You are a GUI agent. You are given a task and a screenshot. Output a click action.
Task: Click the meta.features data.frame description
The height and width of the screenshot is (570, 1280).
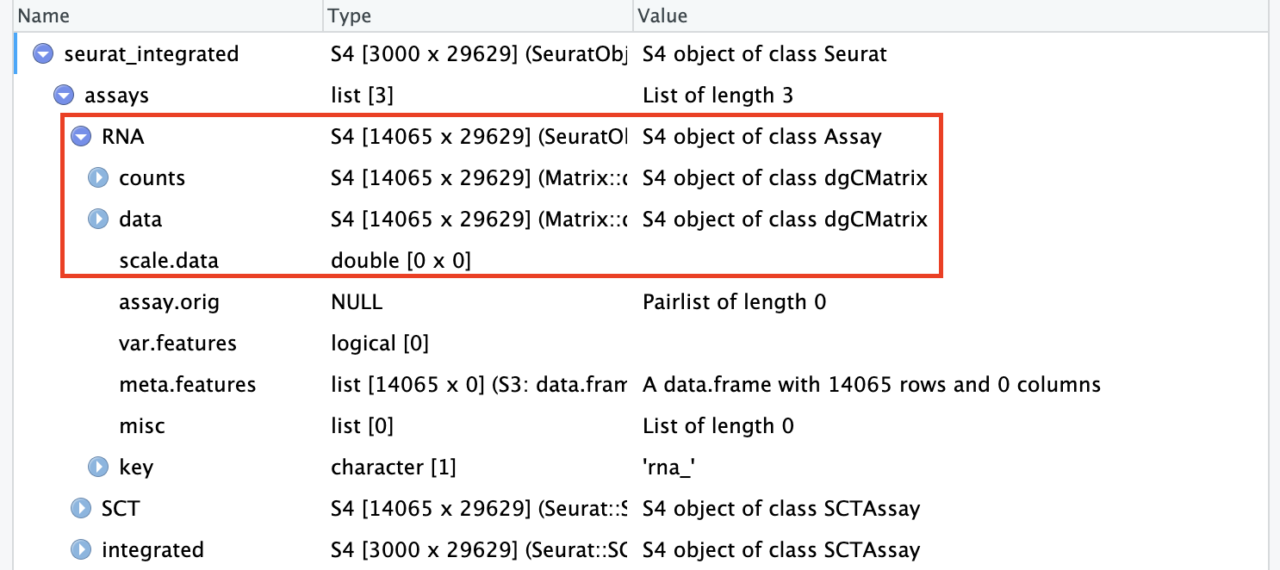(871, 385)
